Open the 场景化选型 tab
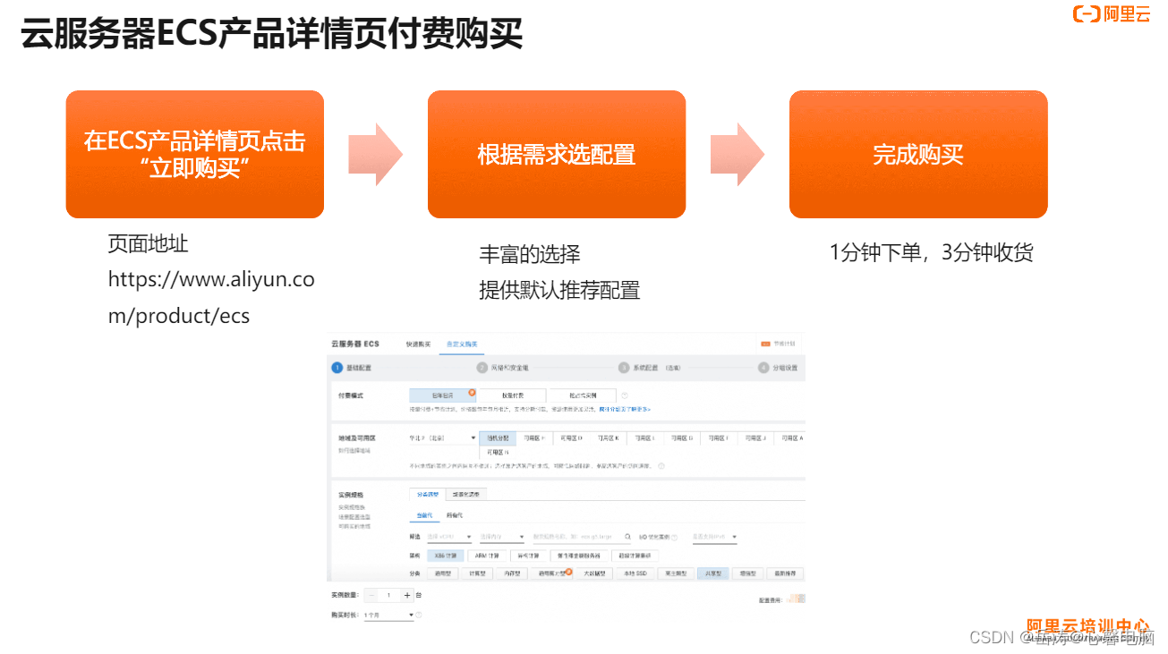Image resolution: width=1168 pixels, height=654 pixels. (x=465, y=494)
